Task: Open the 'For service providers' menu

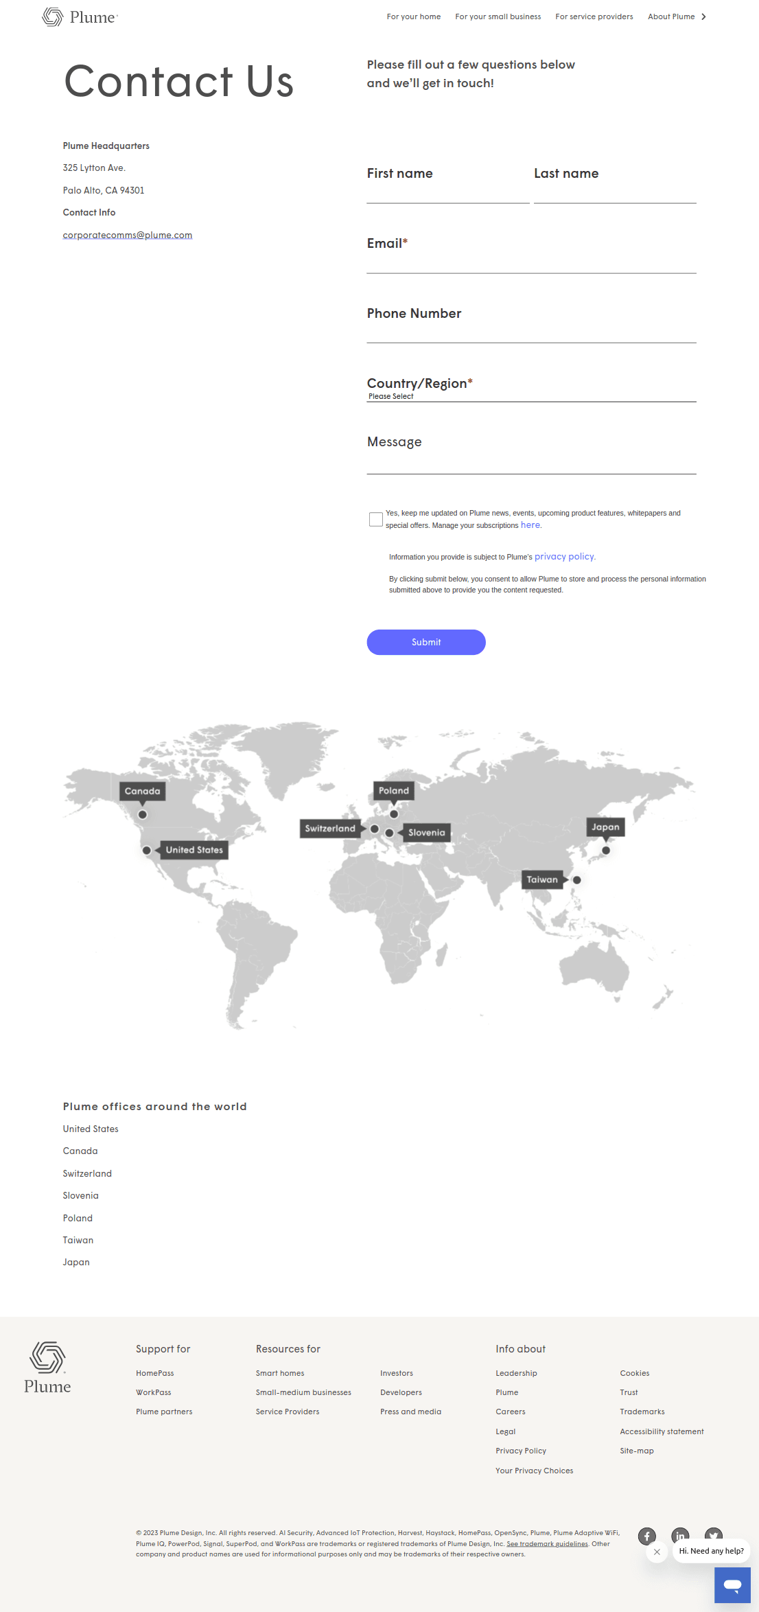Action: pyautogui.click(x=594, y=16)
